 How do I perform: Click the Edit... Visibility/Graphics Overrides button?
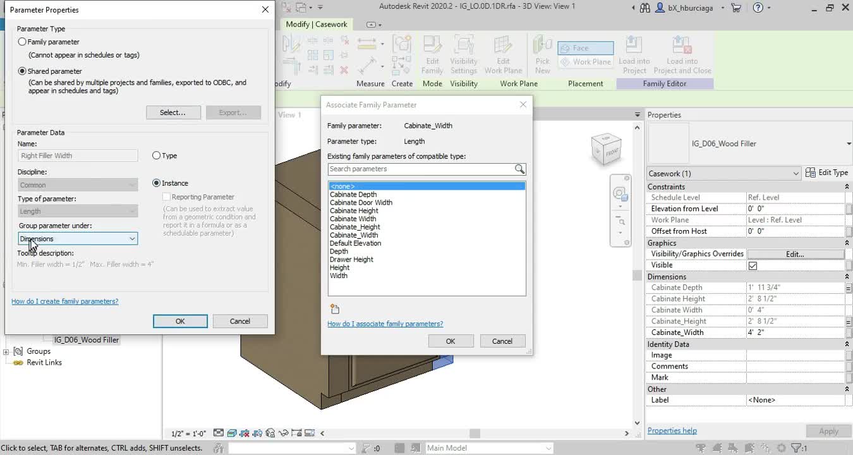coord(795,254)
